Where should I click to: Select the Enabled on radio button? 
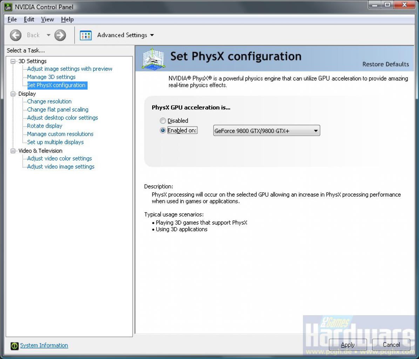coord(163,130)
